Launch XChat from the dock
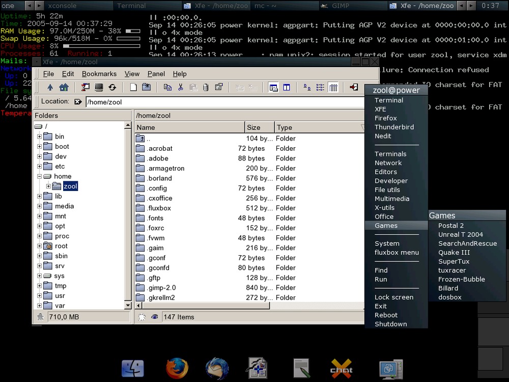509x382 pixels. tap(341, 368)
